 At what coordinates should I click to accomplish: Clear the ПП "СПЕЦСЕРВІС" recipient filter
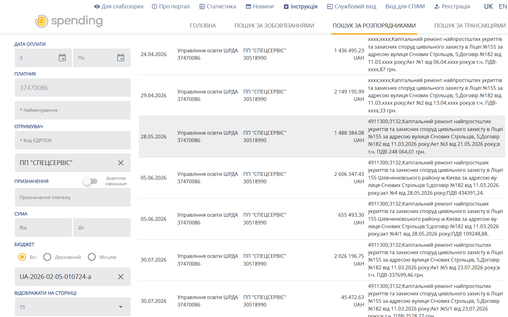pos(121,163)
